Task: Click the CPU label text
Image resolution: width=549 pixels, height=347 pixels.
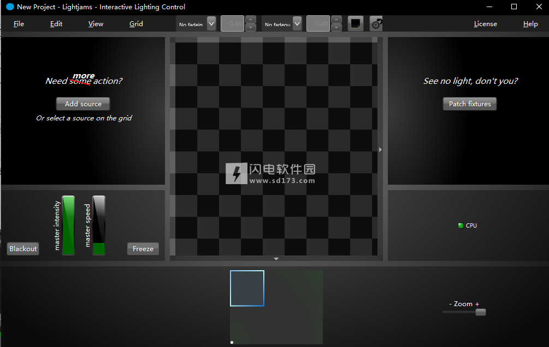Action: coord(471,226)
